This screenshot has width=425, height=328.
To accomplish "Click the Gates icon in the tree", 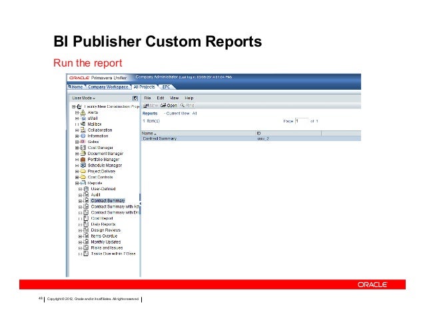I will coord(83,142).
